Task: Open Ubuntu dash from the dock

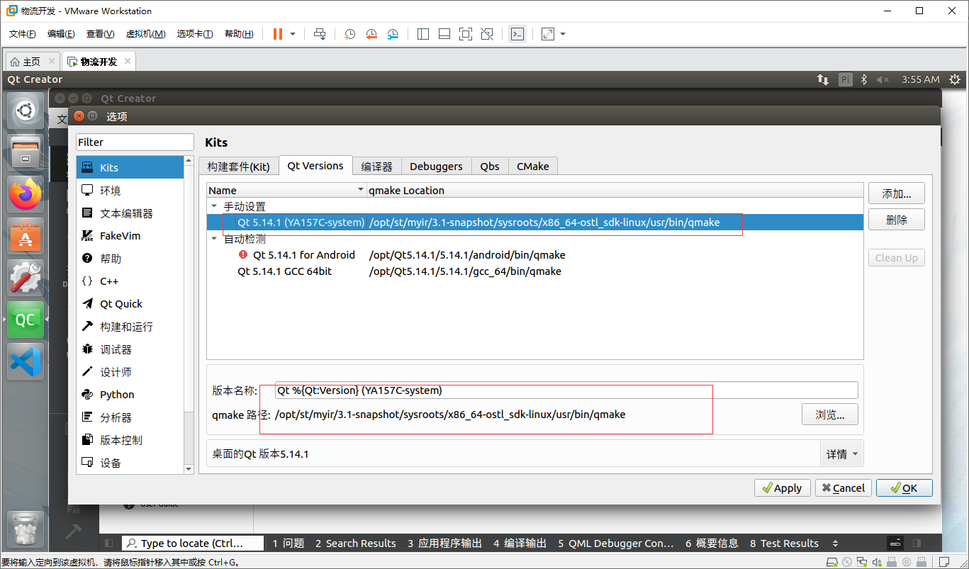Action: click(x=26, y=111)
